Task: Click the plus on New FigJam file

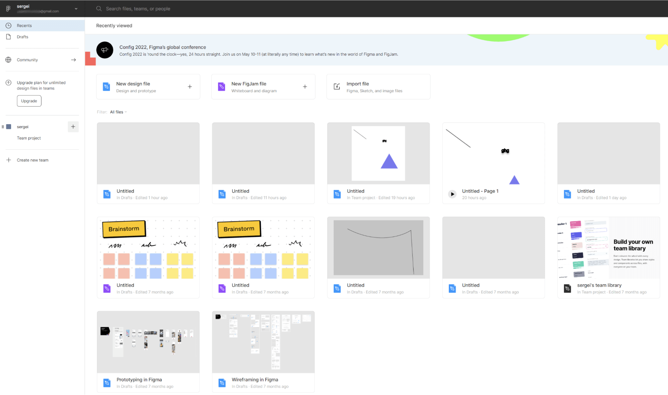Action: pyautogui.click(x=305, y=86)
